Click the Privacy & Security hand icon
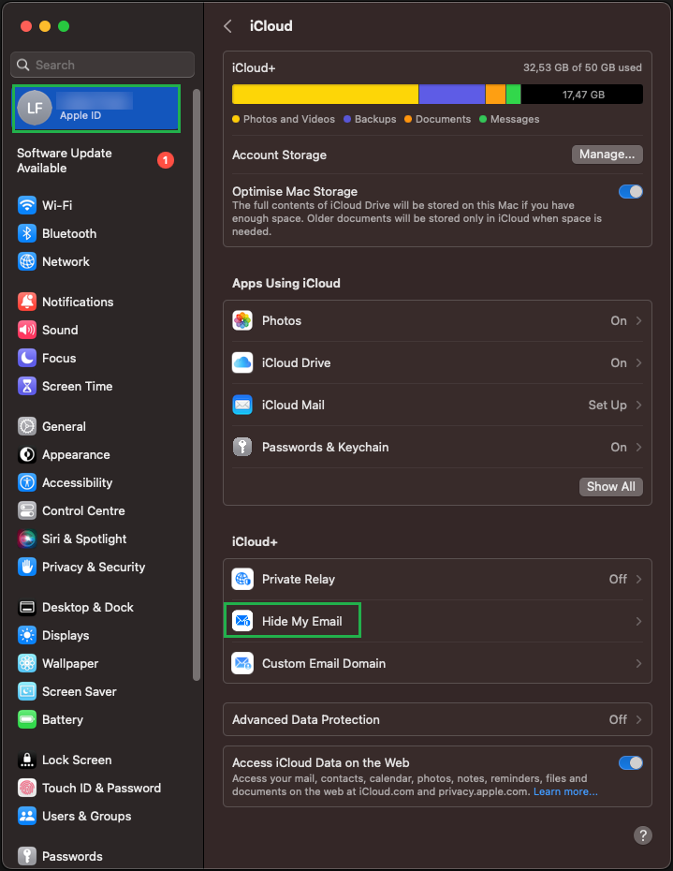 (26, 567)
